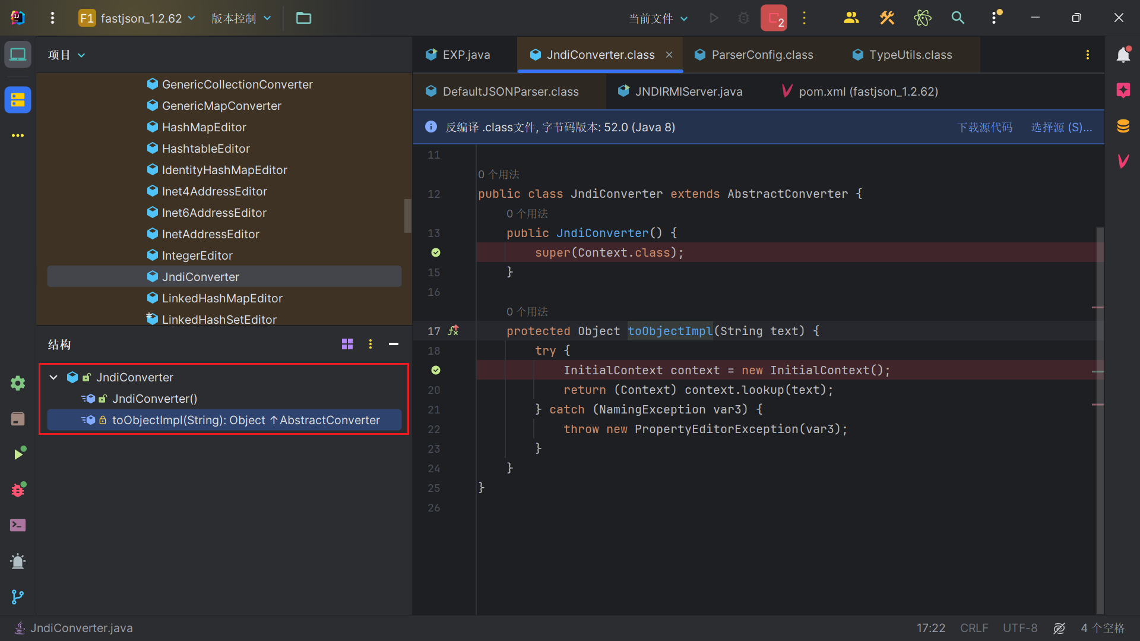Screen dimensions: 1140x641
Task: Click the red stop processes button
Action: (x=774, y=18)
